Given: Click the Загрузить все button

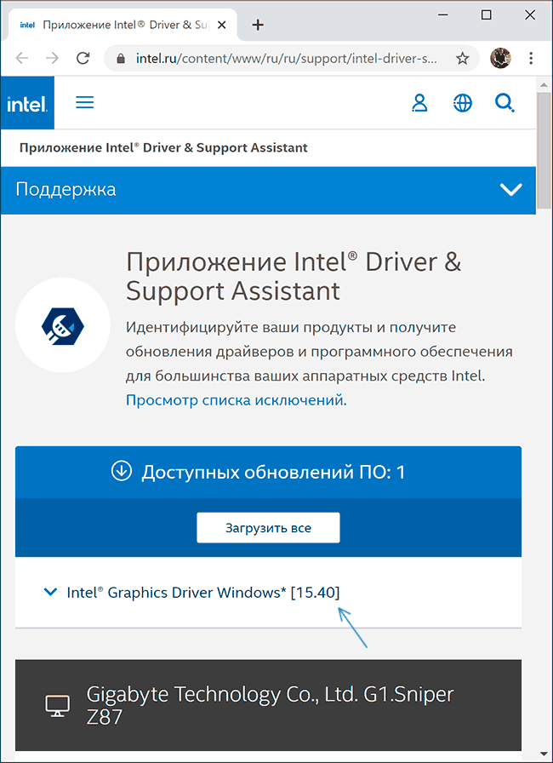Looking at the screenshot, I should pos(268,527).
